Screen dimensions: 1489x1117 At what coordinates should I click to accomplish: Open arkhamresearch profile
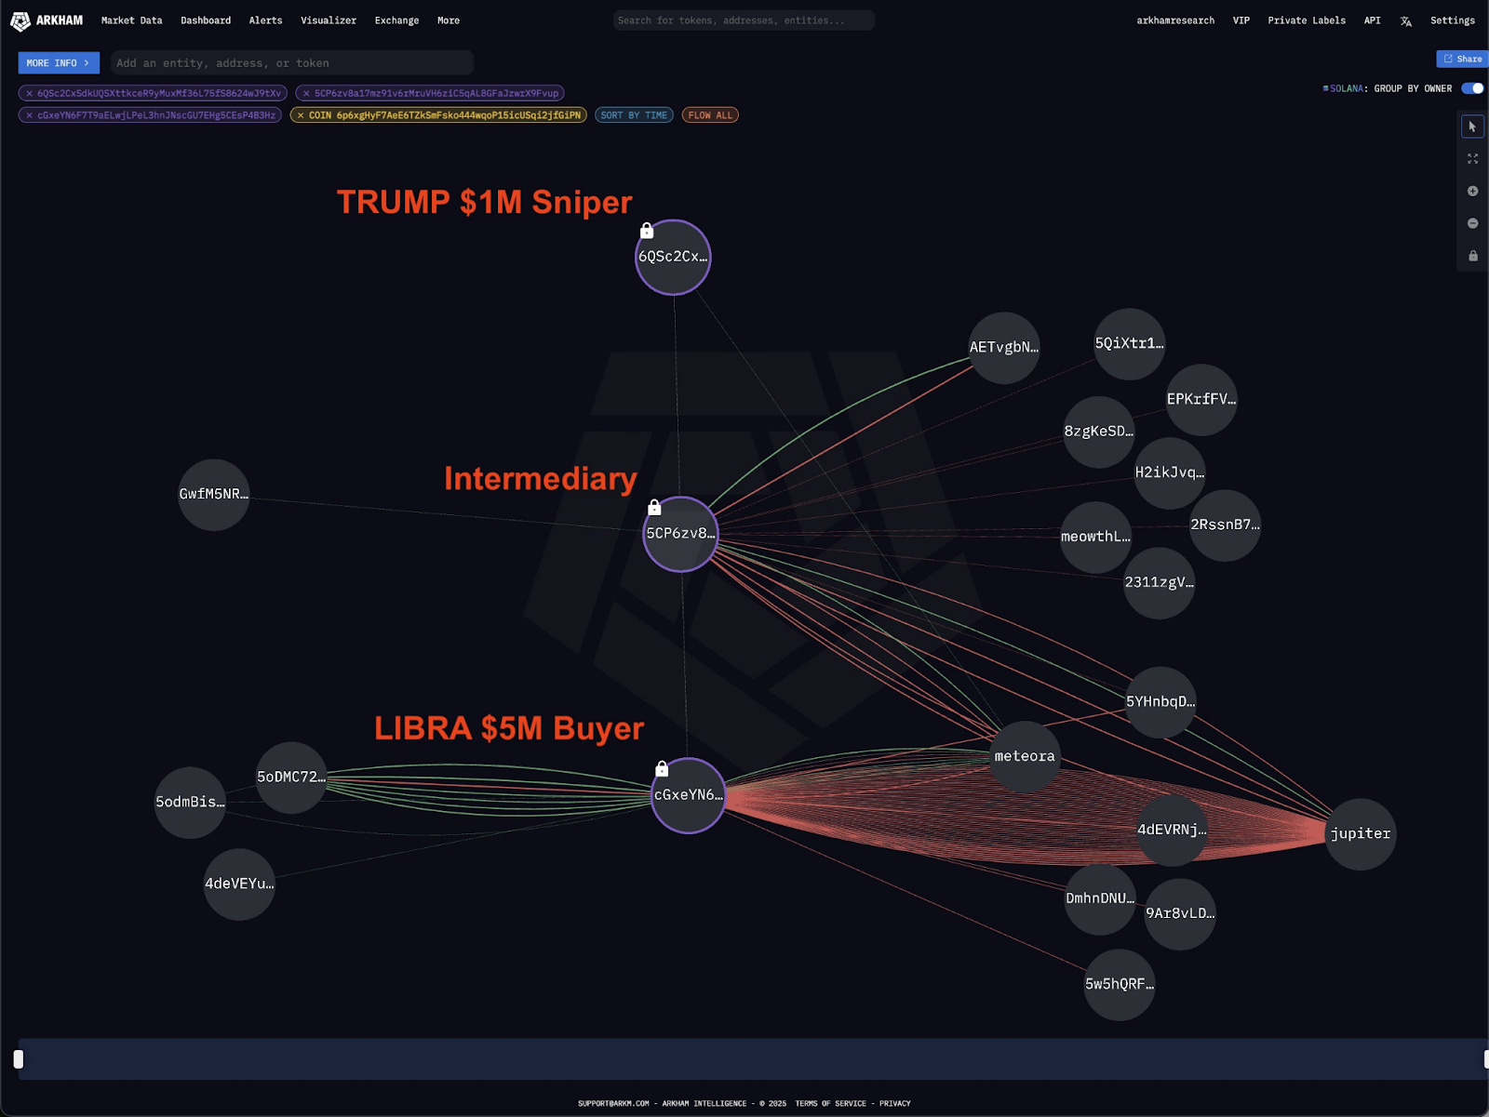[x=1175, y=20]
